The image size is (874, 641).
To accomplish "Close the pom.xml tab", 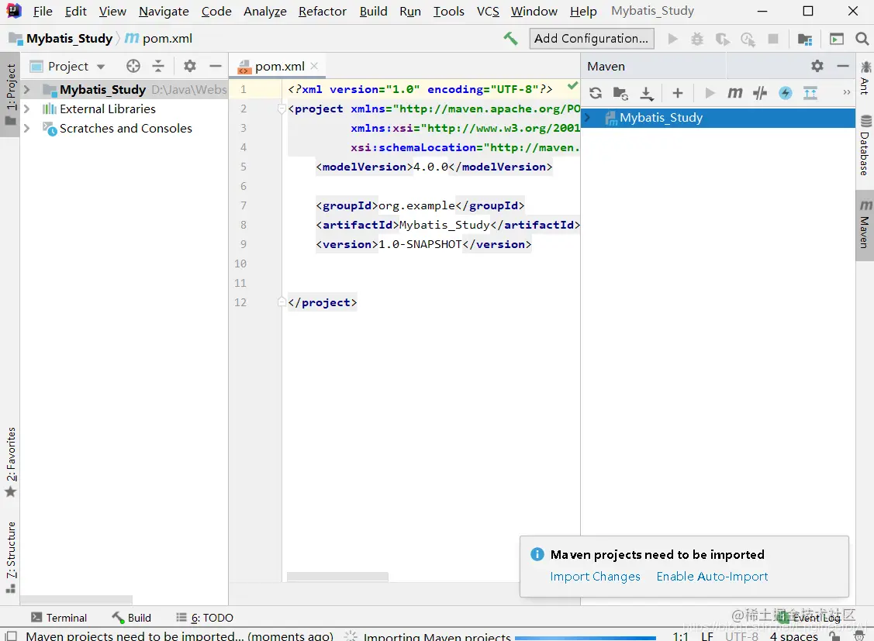I will coord(314,66).
